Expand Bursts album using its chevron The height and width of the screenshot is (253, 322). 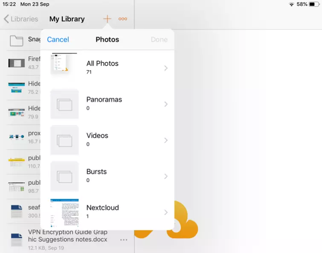(x=166, y=176)
